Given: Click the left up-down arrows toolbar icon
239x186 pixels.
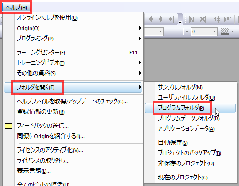Looking at the screenshot, I should (x=217, y=19).
